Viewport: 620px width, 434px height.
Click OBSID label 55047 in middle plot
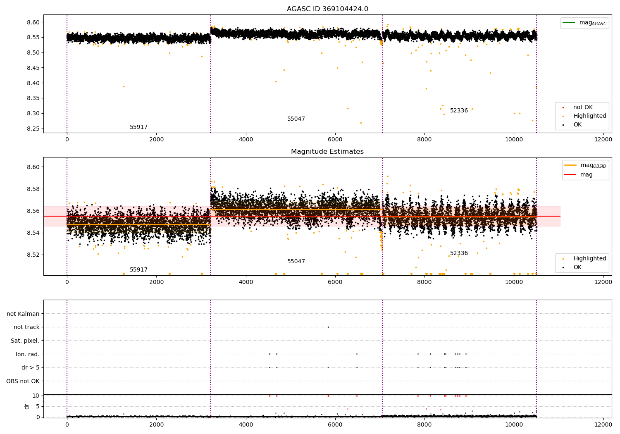pyautogui.click(x=296, y=262)
